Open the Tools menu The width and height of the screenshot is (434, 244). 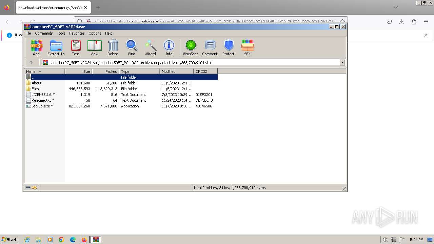(61, 33)
